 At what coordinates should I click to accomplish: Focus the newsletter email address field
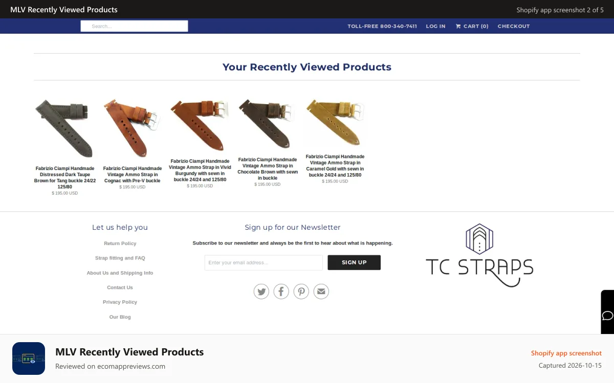pos(264,262)
